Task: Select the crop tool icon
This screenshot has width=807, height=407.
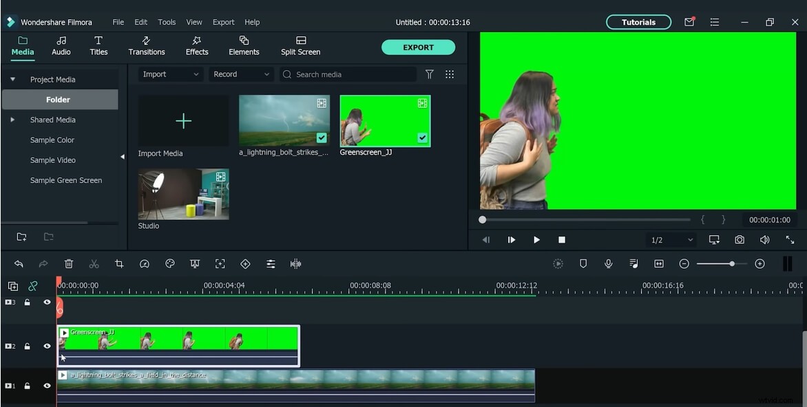Action: 119,264
